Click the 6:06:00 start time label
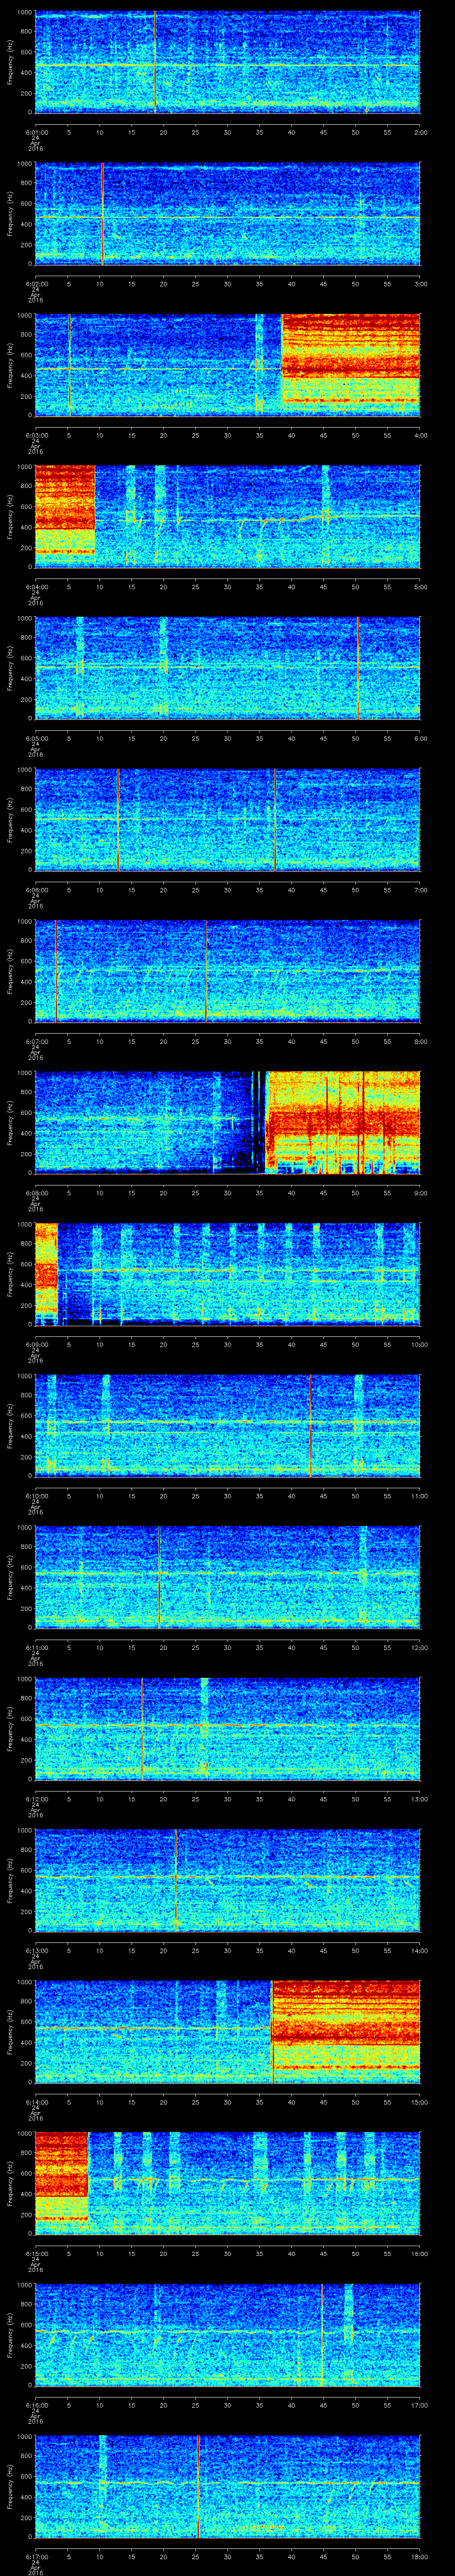455x2576 pixels. [36, 890]
